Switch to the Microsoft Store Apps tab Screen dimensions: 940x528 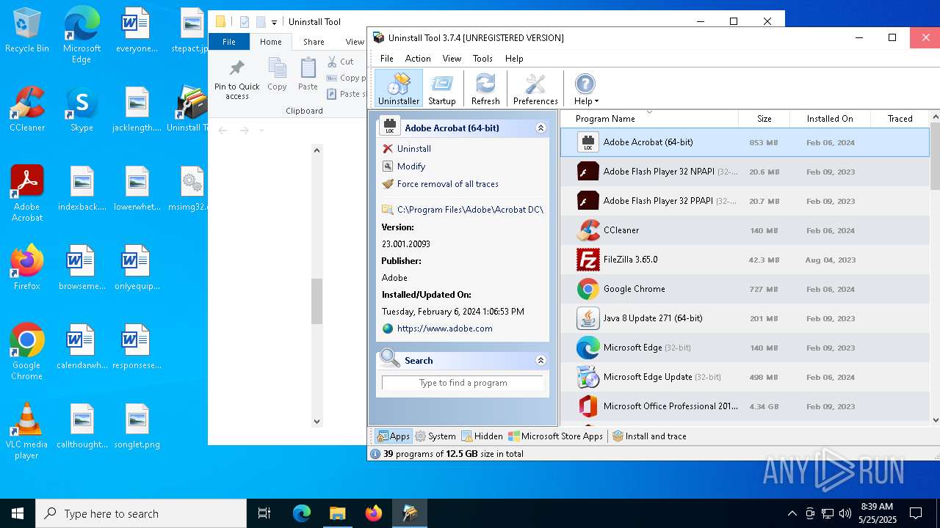point(556,436)
